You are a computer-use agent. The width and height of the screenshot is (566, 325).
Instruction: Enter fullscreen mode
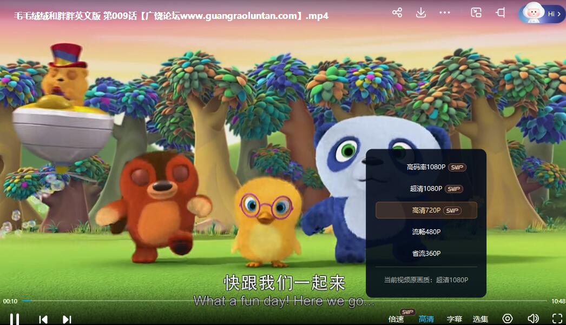pyautogui.click(x=557, y=319)
